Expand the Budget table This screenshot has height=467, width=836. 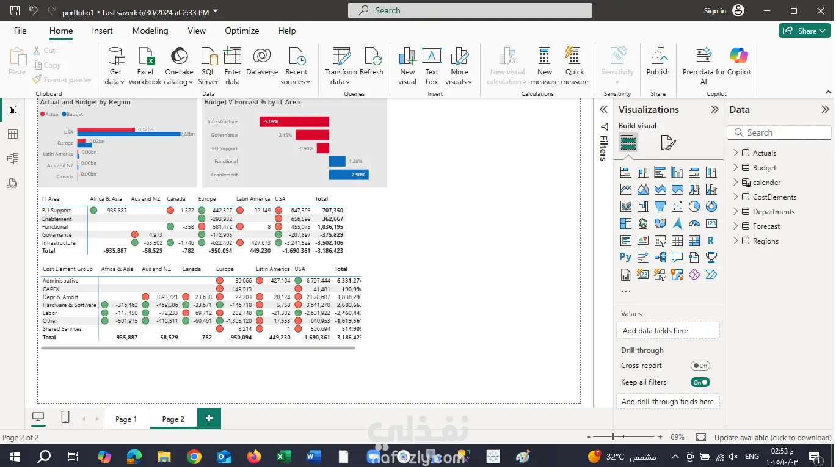pos(736,167)
